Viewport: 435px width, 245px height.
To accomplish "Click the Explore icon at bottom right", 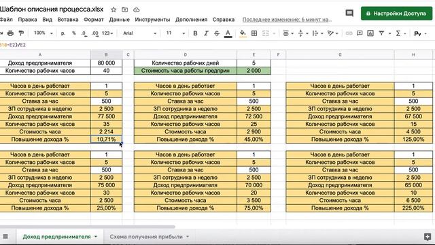I will click(428, 237).
